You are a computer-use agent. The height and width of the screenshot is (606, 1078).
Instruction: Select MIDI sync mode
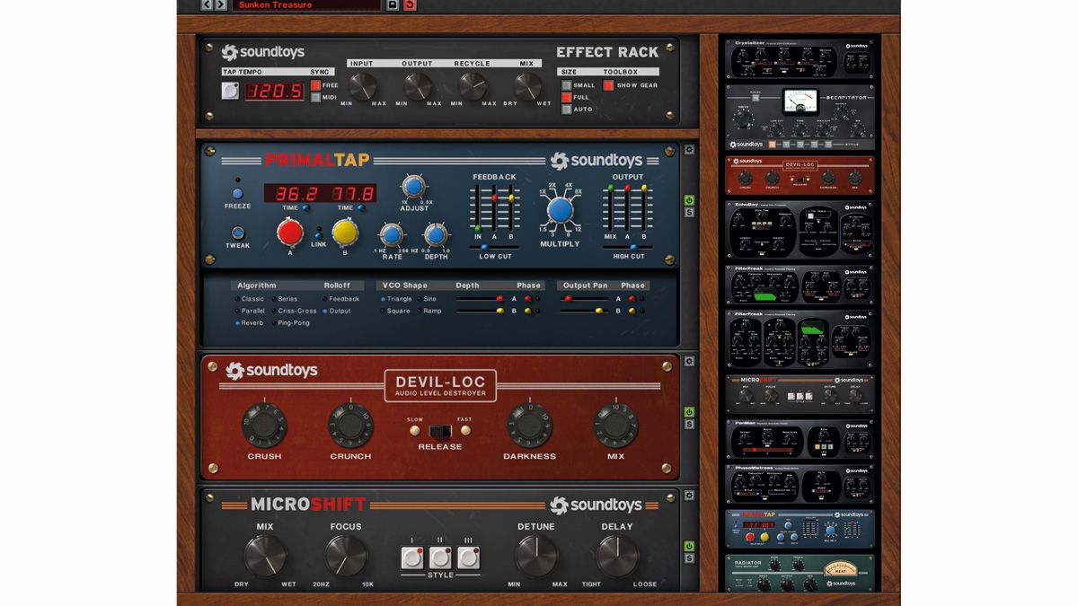(x=316, y=98)
